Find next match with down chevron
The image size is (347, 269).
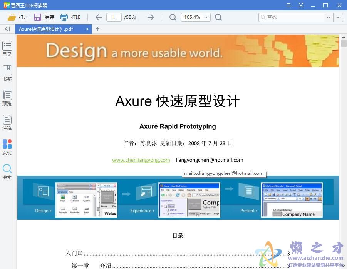pos(338,17)
